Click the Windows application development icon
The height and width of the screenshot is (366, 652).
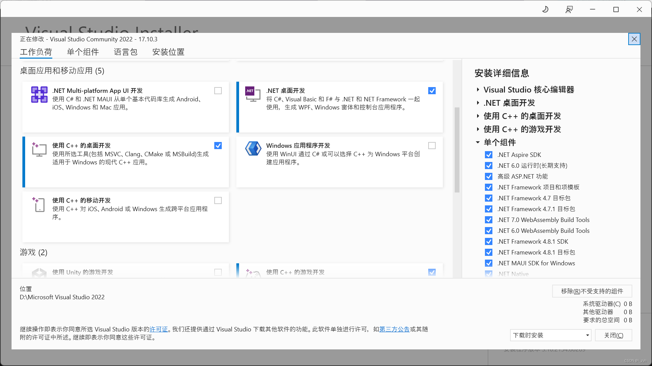click(253, 149)
